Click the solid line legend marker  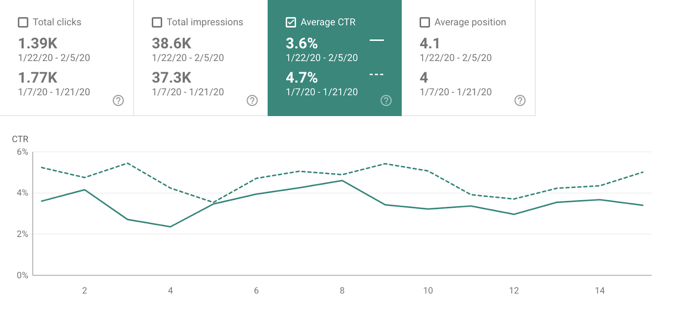point(377,40)
